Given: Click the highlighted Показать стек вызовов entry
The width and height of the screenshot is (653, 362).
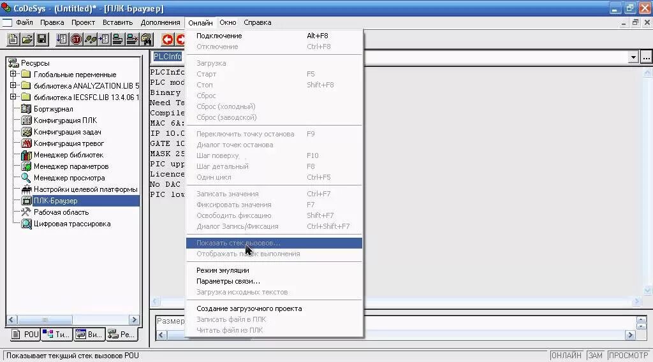Looking at the screenshot, I should click(x=274, y=243).
